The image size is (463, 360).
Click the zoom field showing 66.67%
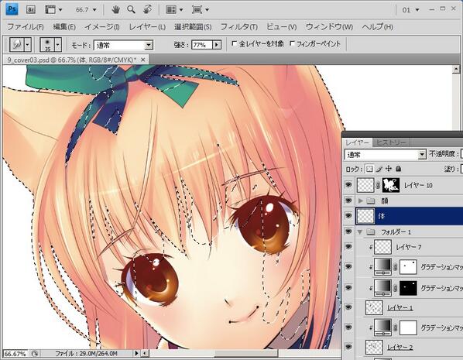[15, 354]
